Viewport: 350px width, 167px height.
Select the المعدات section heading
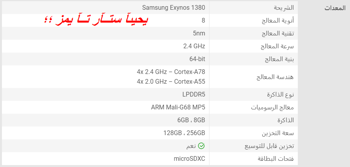click(335, 9)
